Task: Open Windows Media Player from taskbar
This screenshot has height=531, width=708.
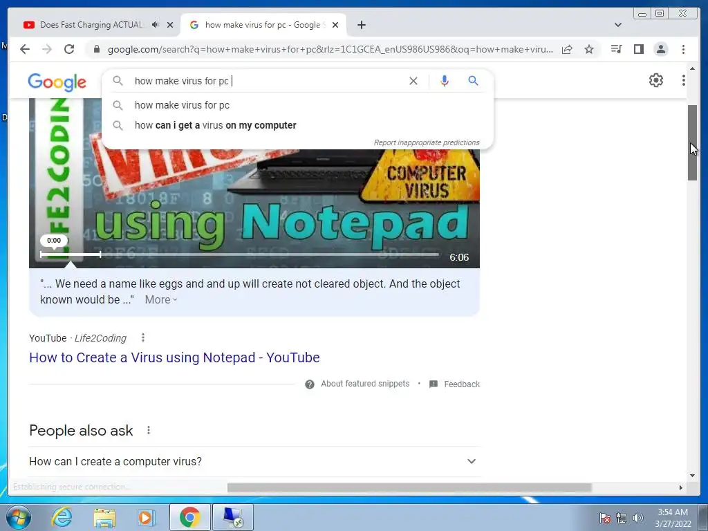Action: point(147,517)
